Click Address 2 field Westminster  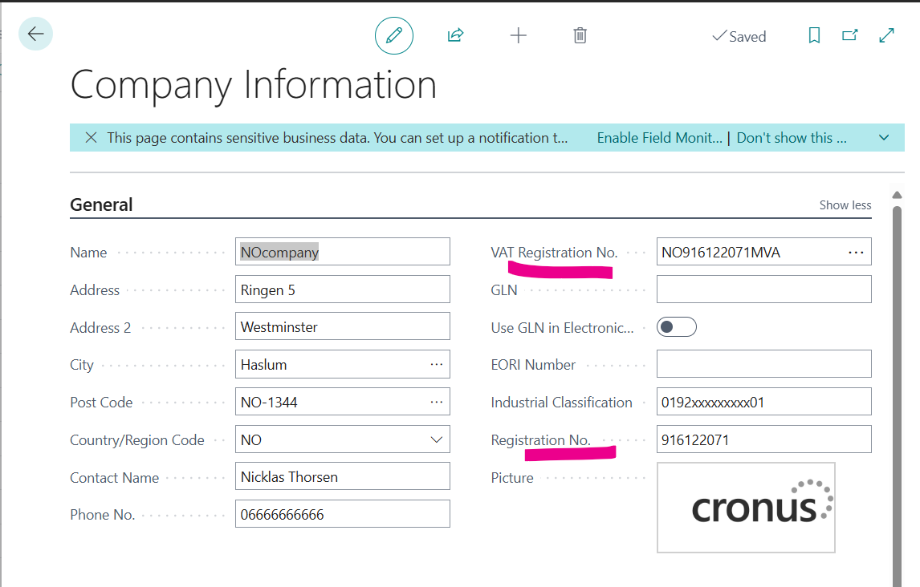click(x=343, y=326)
